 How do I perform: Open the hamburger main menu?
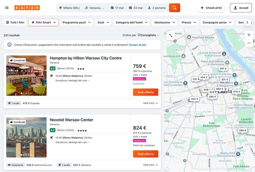[x=7, y=8]
